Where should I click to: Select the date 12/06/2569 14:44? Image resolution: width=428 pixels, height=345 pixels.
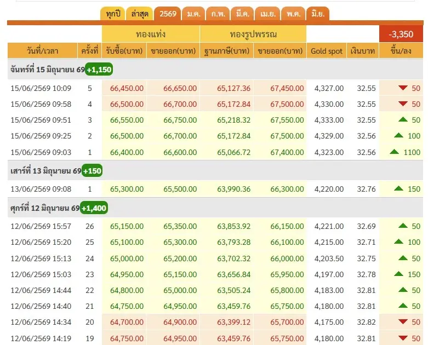click(x=41, y=290)
